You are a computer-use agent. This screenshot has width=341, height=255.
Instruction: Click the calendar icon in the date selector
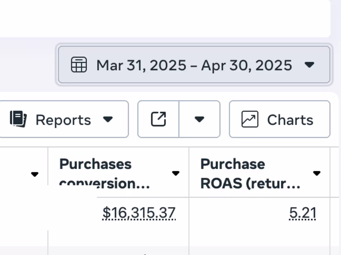pos(79,65)
